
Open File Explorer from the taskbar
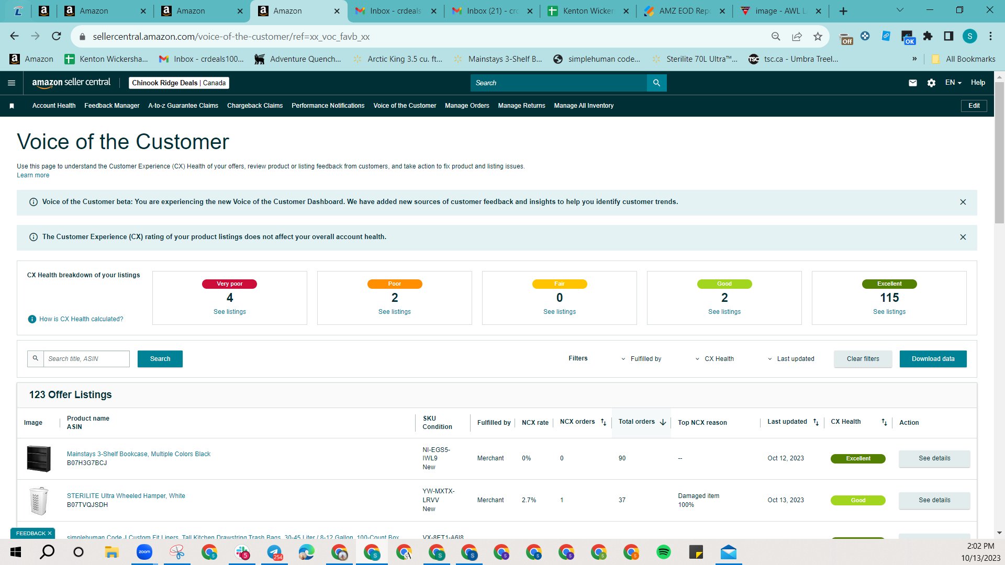(x=111, y=552)
